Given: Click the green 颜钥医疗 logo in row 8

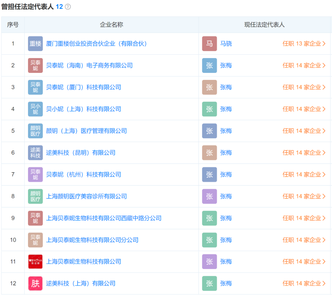Looking at the screenshot, I should click(35, 196).
